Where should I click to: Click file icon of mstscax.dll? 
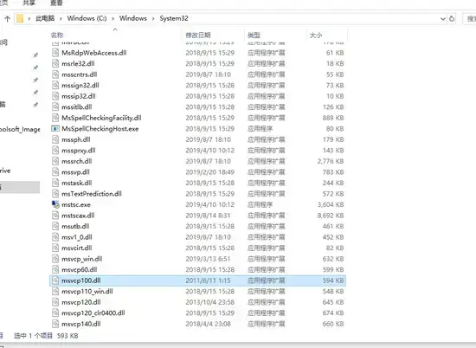[55, 216]
